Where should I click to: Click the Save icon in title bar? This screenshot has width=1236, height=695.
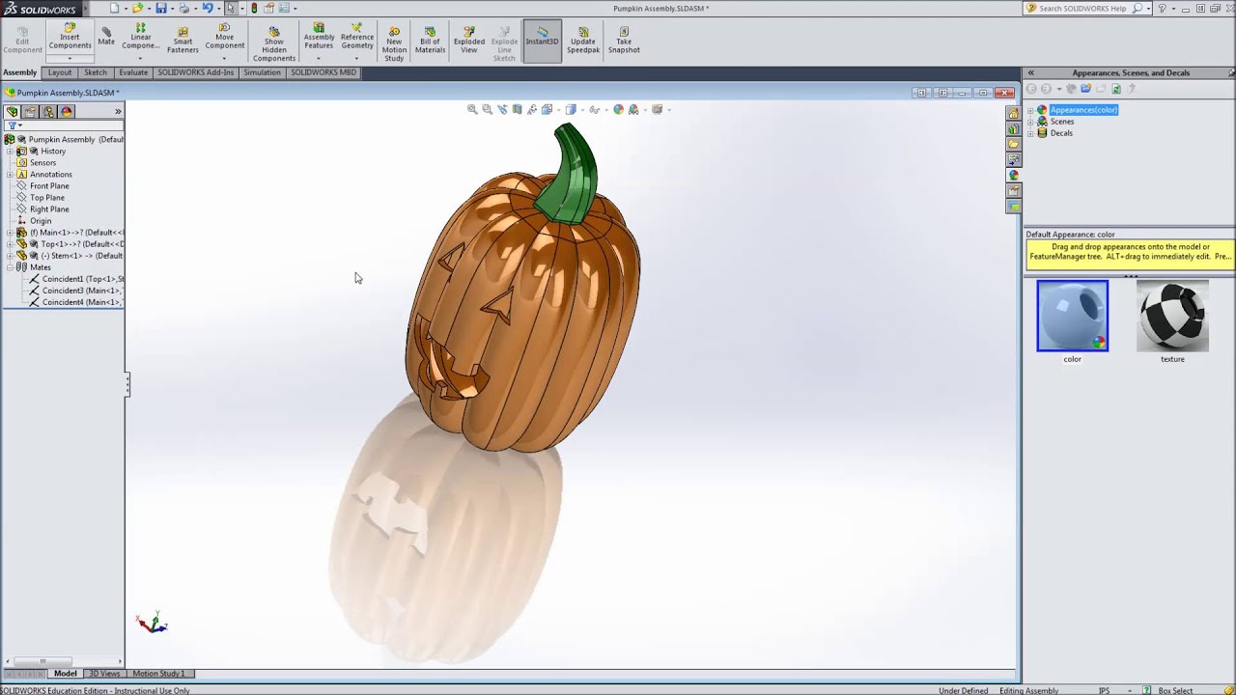161,8
